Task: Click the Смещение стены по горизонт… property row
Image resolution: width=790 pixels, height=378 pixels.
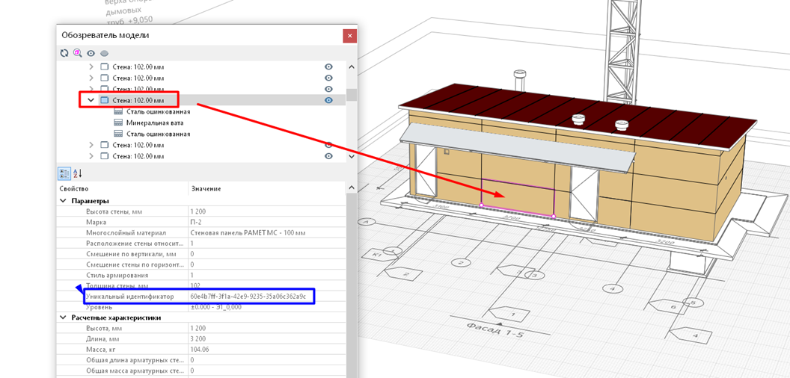Action: (201, 264)
